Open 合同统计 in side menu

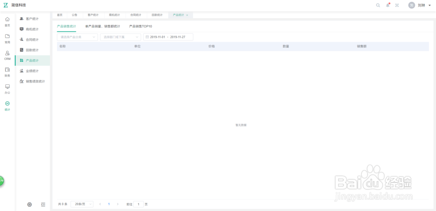(32, 40)
